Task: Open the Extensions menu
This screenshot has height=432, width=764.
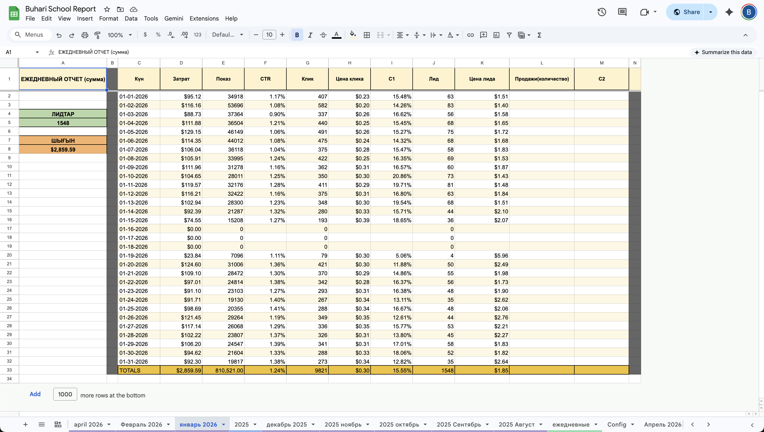Action: point(204,18)
